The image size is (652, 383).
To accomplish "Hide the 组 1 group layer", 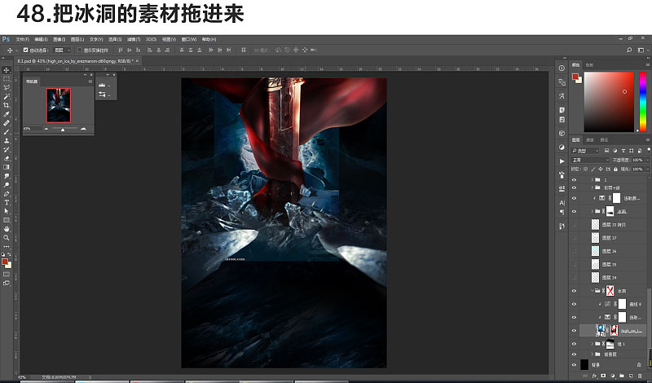I will (x=575, y=344).
